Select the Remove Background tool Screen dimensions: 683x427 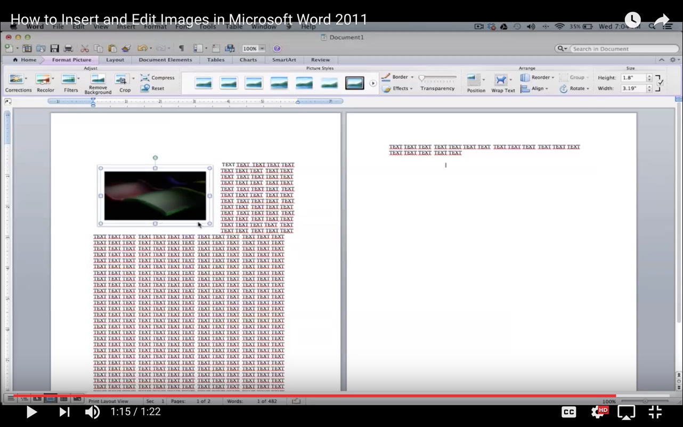98,84
